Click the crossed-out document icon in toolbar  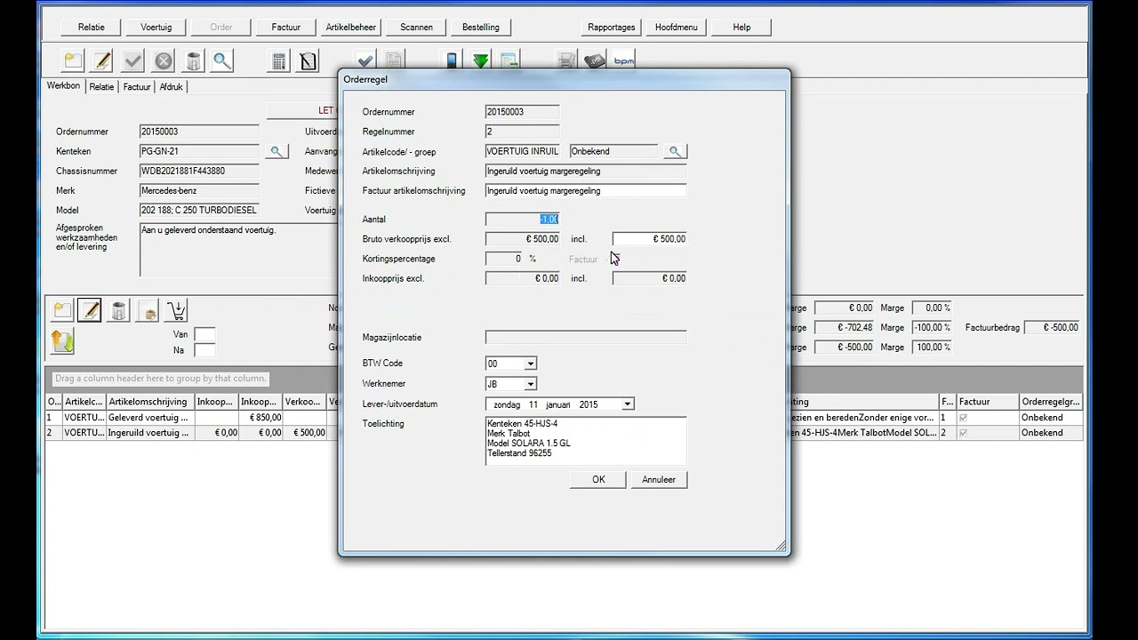tap(308, 60)
